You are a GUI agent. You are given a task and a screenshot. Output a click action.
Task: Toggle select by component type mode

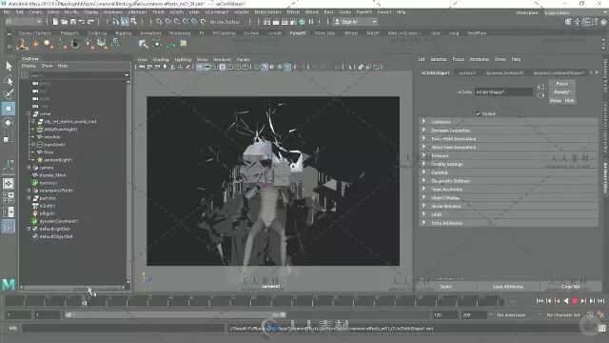pos(133,22)
